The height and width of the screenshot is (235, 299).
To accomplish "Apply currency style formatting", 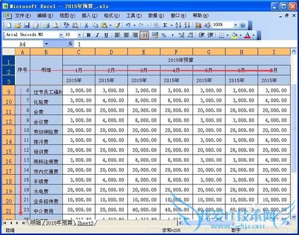I will coord(155,35).
